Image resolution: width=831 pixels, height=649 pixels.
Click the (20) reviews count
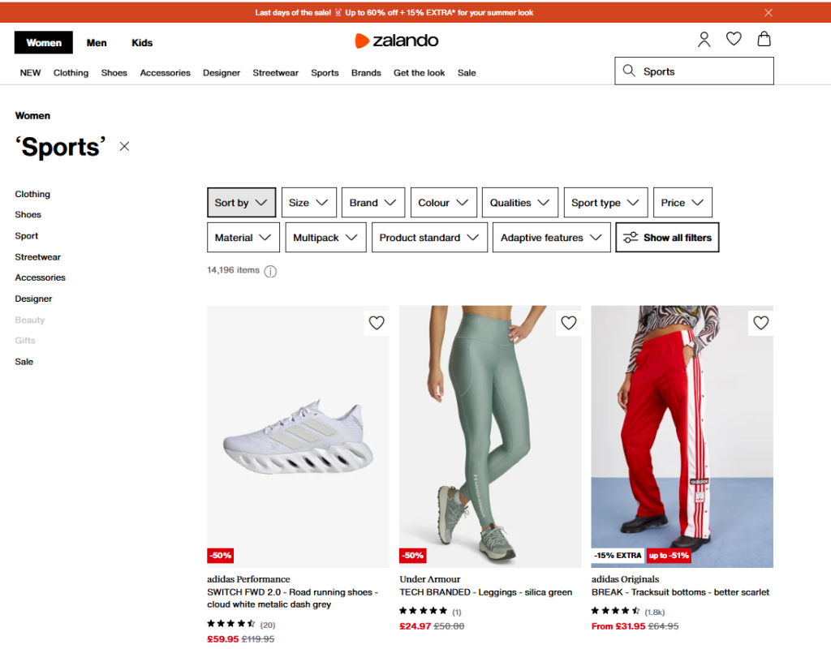(x=268, y=625)
